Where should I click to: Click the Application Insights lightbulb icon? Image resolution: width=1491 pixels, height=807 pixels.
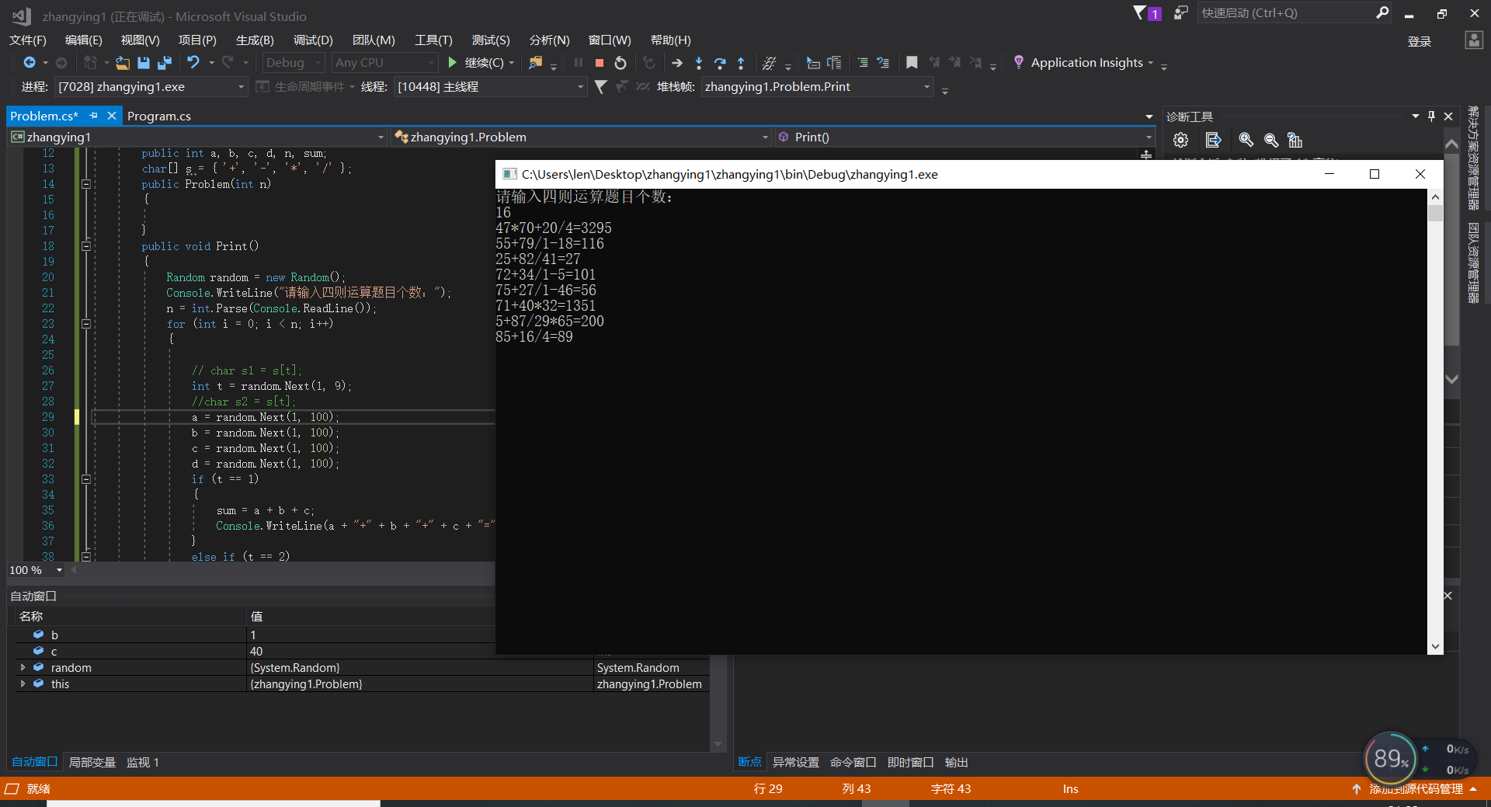(x=1019, y=62)
